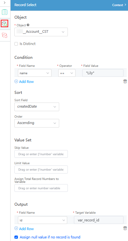This screenshot has height=241, width=128.
Task: Open the Context panel in header
Action: click(119, 5)
